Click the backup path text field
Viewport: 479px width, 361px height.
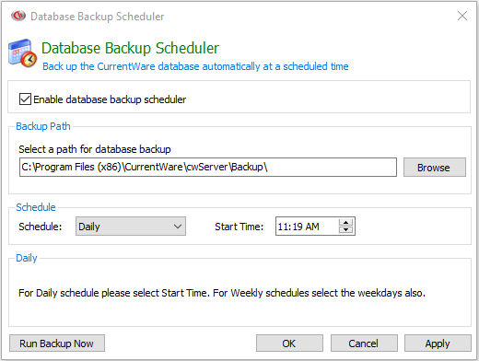click(x=208, y=168)
